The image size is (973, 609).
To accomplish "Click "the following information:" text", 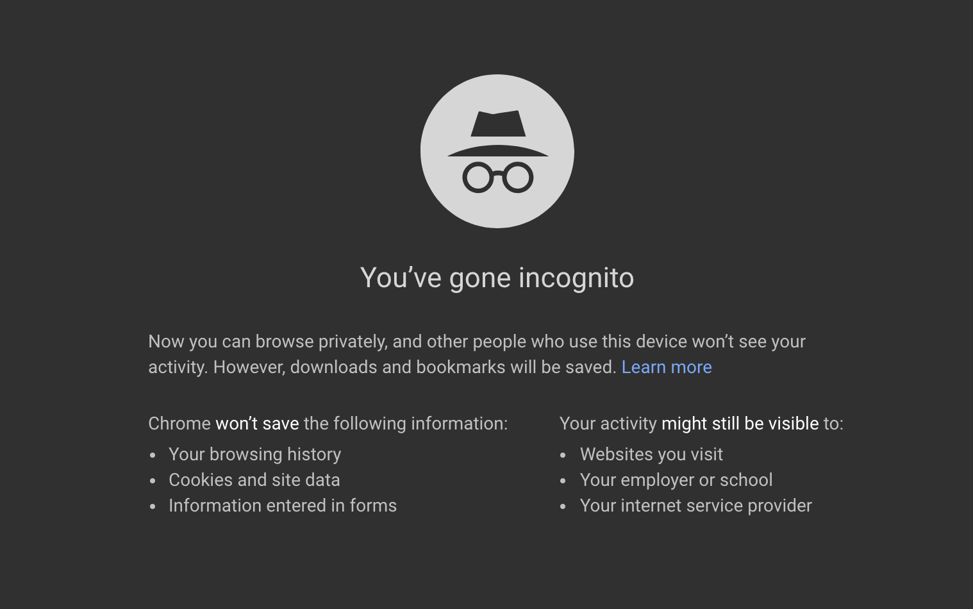I will pyautogui.click(x=405, y=424).
